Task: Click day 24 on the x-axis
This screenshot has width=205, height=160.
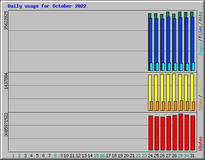Action: click(x=150, y=156)
